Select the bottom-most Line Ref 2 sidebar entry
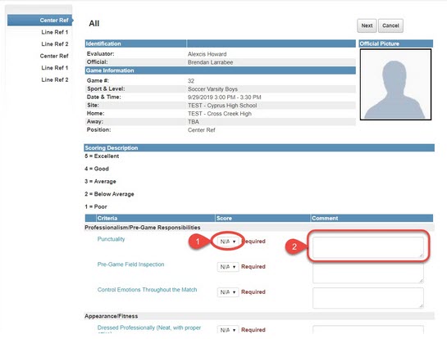 click(x=55, y=79)
